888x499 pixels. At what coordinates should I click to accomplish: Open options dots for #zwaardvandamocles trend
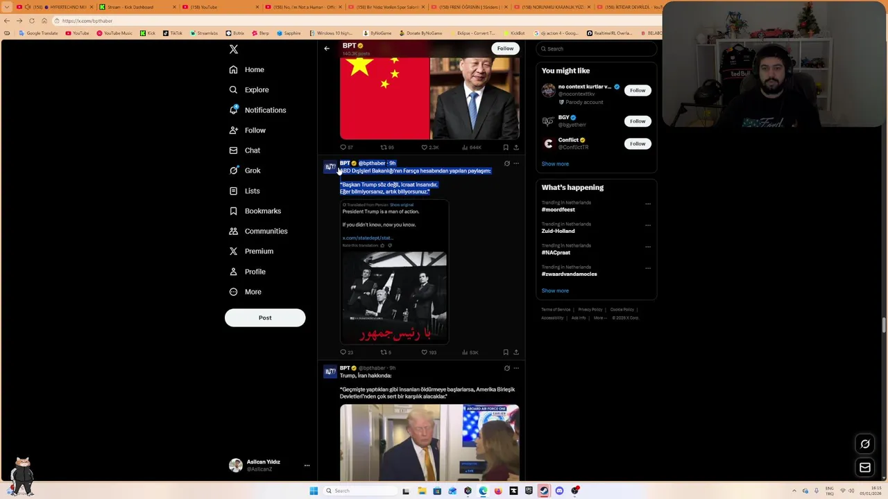(648, 268)
